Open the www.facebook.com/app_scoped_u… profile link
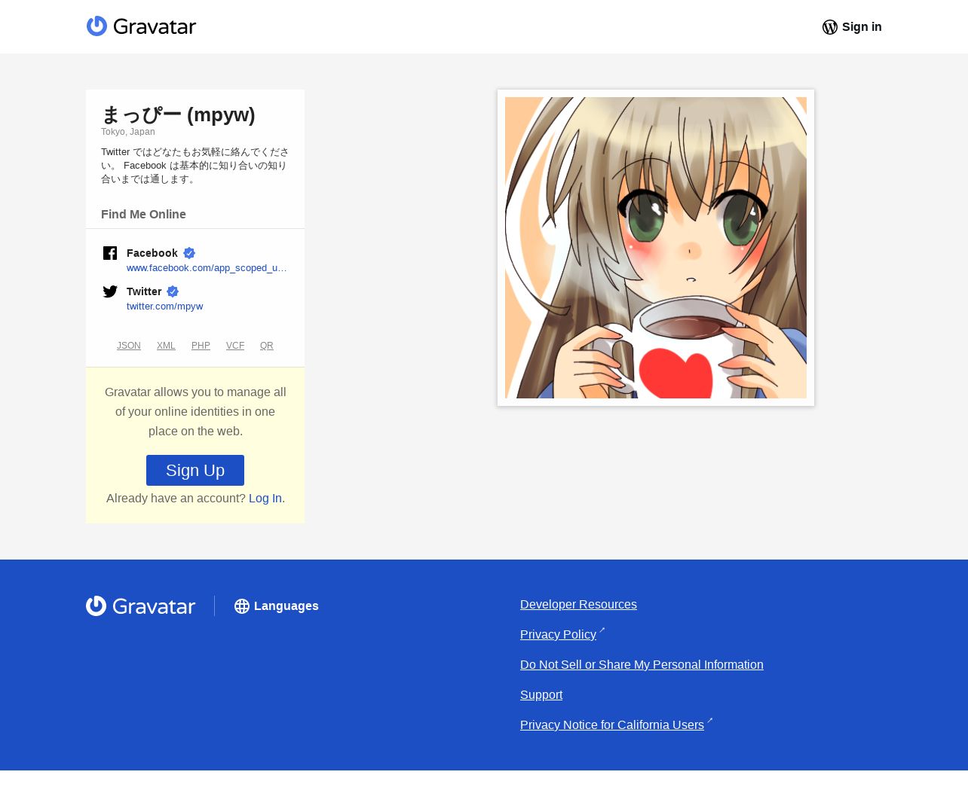 (x=207, y=268)
